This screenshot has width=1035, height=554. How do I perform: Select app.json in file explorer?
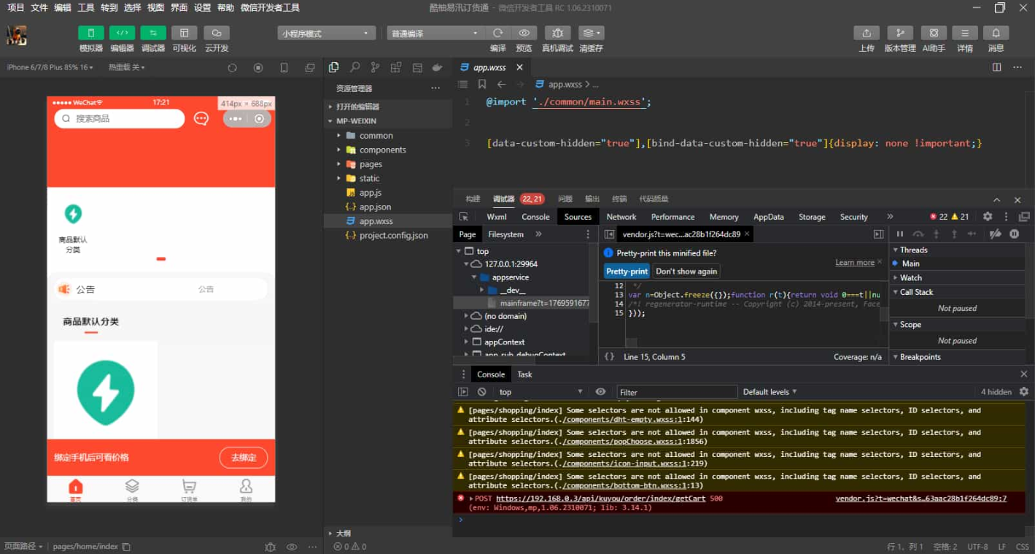(x=375, y=207)
